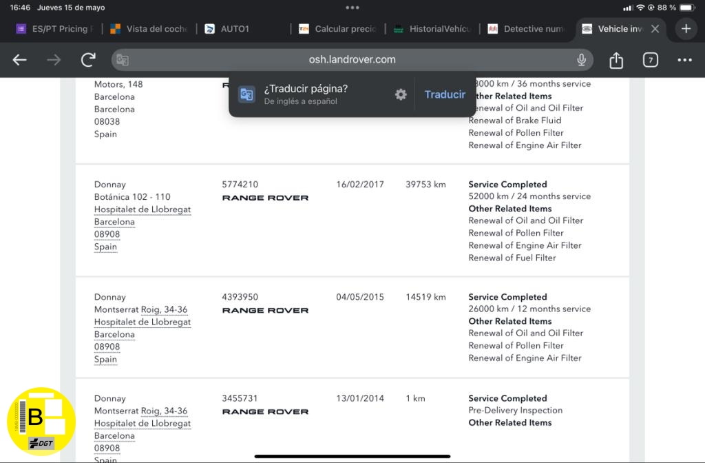Tap the forward navigation arrow
The image size is (705, 463).
(x=54, y=60)
